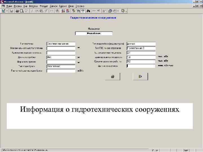Image resolution: width=203 pixels, height=152 pixels.
Task: Click the New Record toolbar icon
Action: coord(94,11)
